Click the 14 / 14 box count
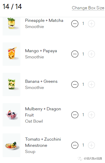Screen dimensions: 105x163 [x=12, y=7]
